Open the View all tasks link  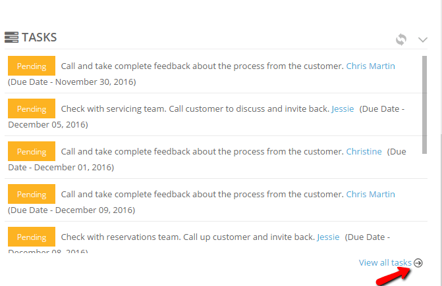385,262
